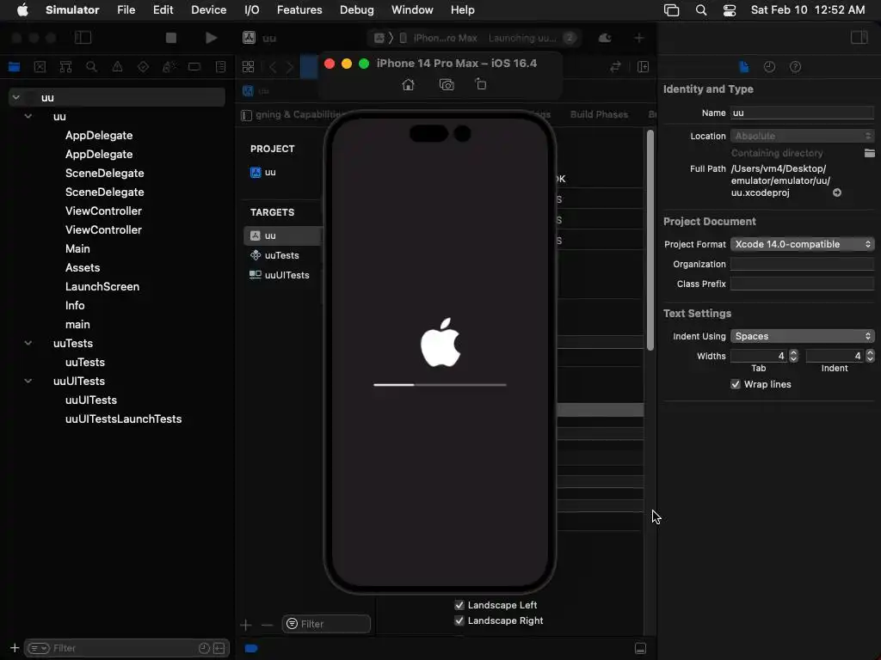Reveal project path in Finder arrow

pyautogui.click(x=837, y=192)
